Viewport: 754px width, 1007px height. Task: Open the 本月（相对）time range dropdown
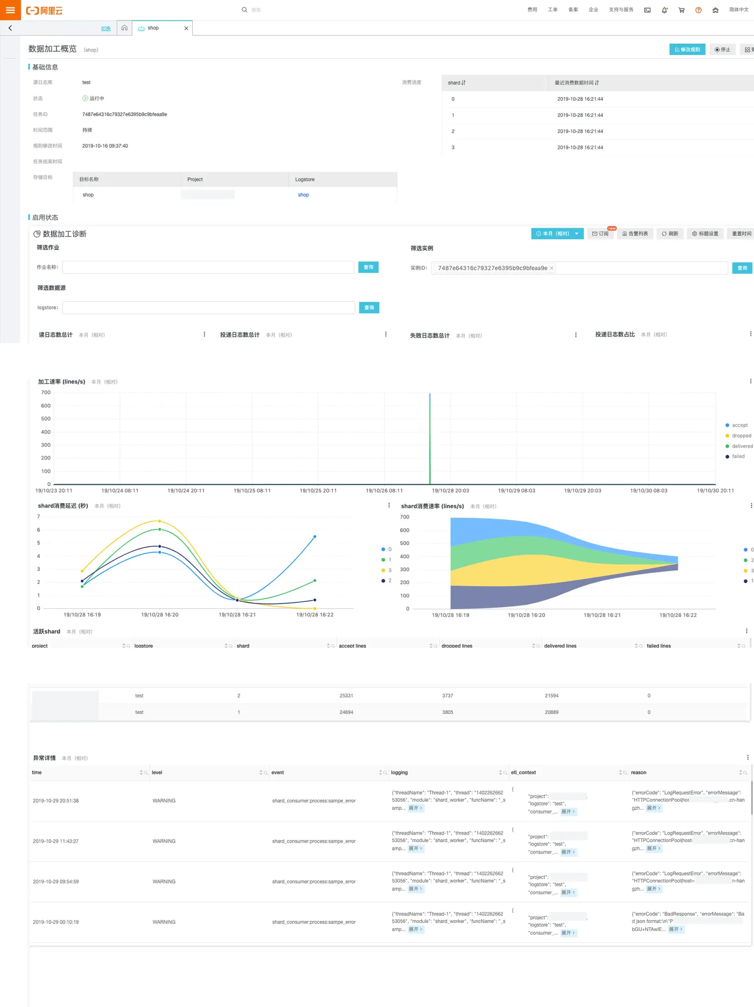coord(557,234)
